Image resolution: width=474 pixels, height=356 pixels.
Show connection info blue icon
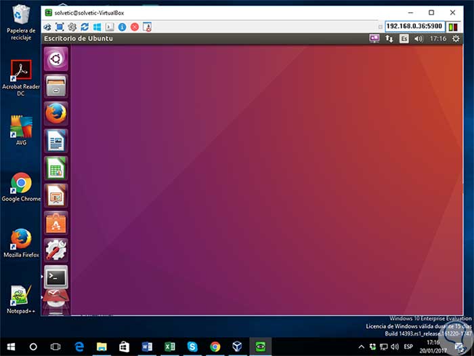tap(122, 27)
